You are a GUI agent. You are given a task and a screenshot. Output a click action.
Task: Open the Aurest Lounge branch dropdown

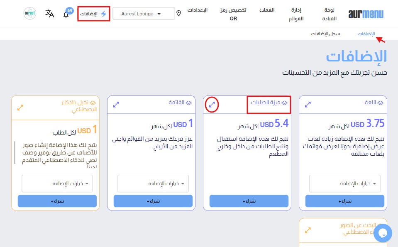(144, 14)
